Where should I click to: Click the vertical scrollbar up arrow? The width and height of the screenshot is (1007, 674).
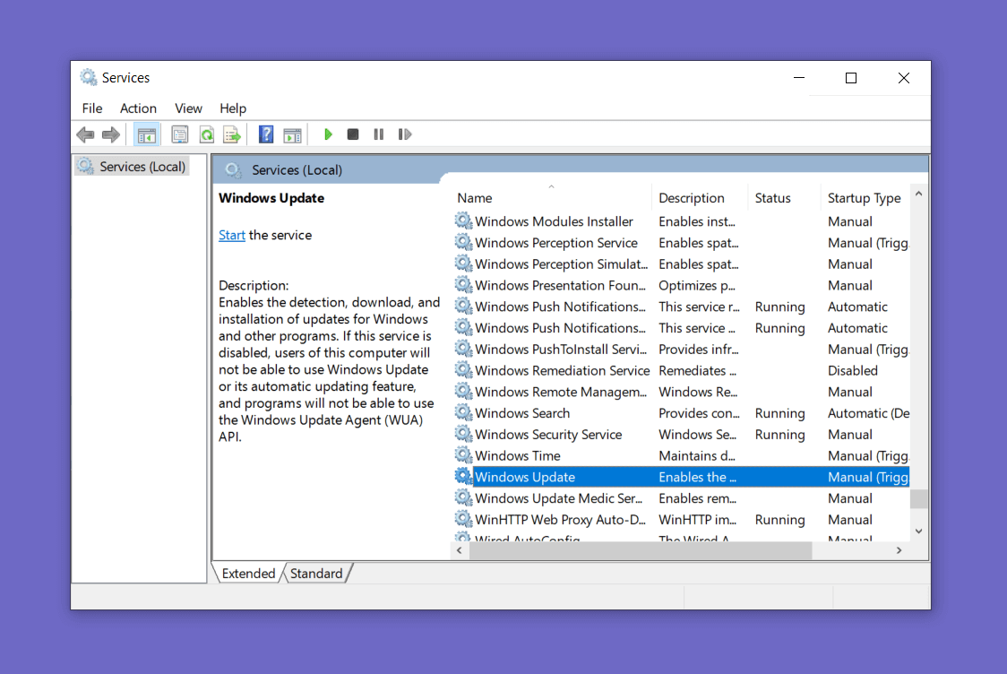pyautogui.click(x=918, y=194)
